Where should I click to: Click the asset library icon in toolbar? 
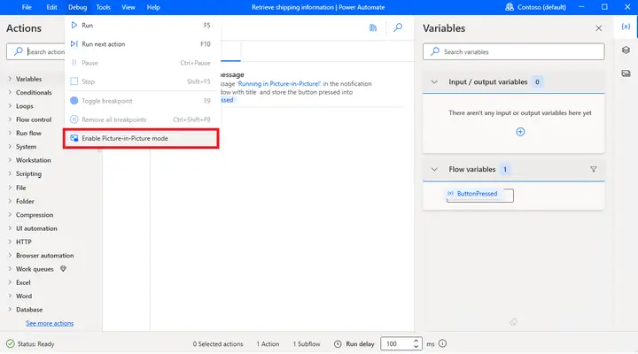(373, 27)
